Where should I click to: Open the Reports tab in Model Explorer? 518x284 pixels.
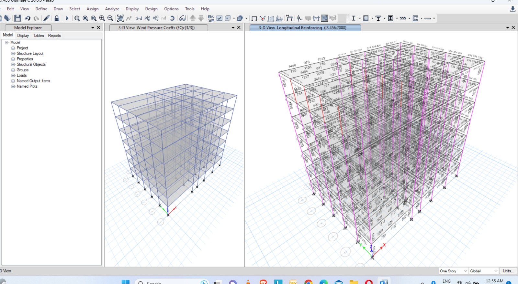(x=54, y=36)
